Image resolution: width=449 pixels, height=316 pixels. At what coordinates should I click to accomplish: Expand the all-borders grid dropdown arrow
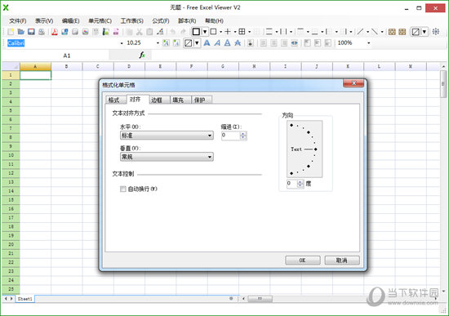tap(250, 32)
